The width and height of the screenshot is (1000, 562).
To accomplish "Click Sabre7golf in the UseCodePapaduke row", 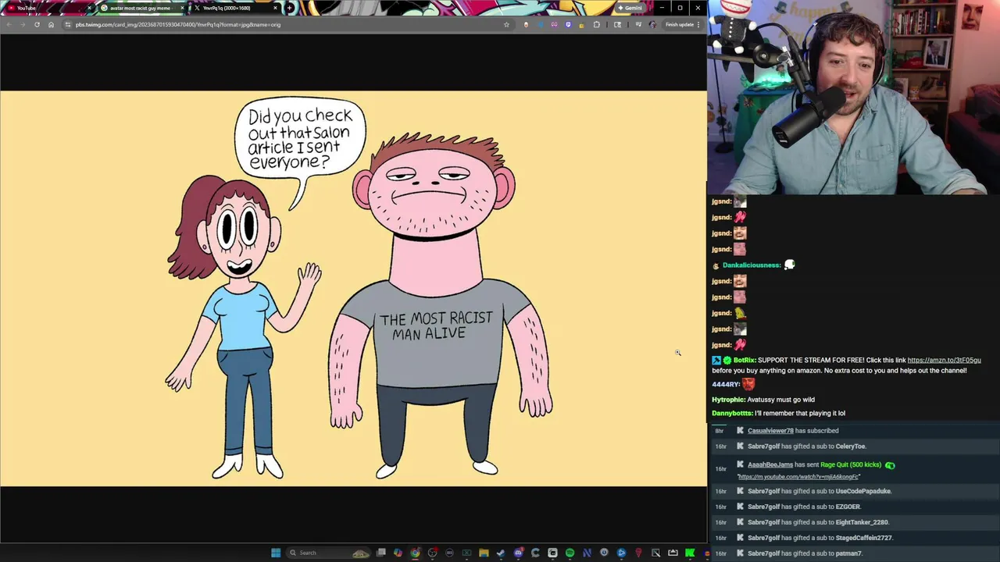I will coord(763,491).
